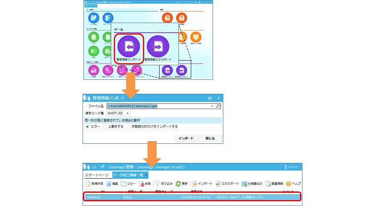
Task: Select the エラー radio button
Action: point(88,127)
